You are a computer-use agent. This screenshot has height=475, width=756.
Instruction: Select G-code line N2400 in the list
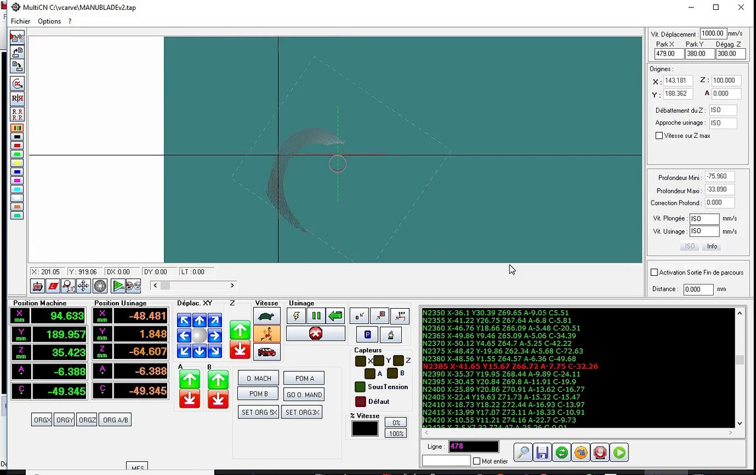click(504, 389)
